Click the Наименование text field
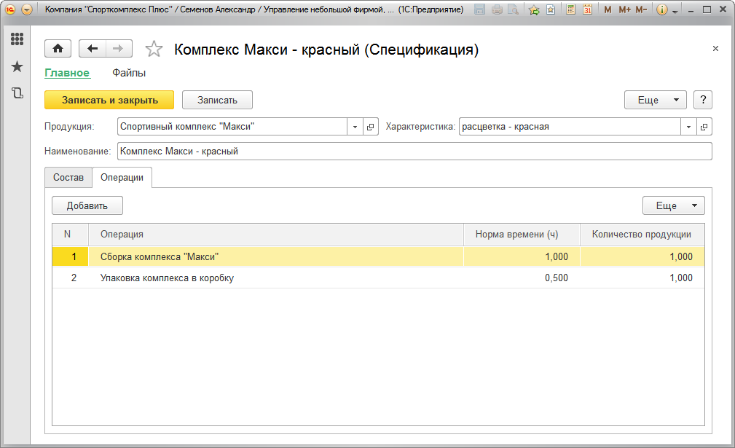The height and width of the screenshot is (448, 735). coord(414,151)
